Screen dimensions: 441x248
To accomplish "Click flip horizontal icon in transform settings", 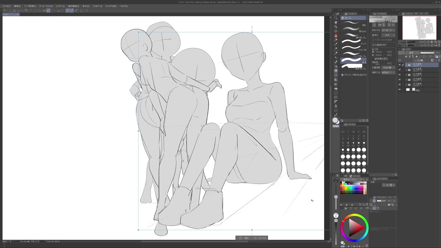I will click(379, 25).
